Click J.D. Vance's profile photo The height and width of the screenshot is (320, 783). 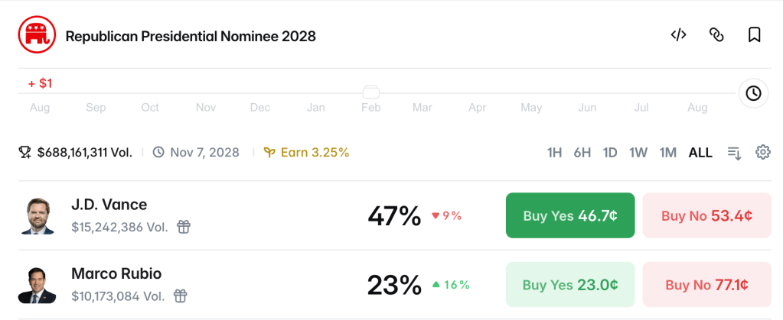[38, 216]
